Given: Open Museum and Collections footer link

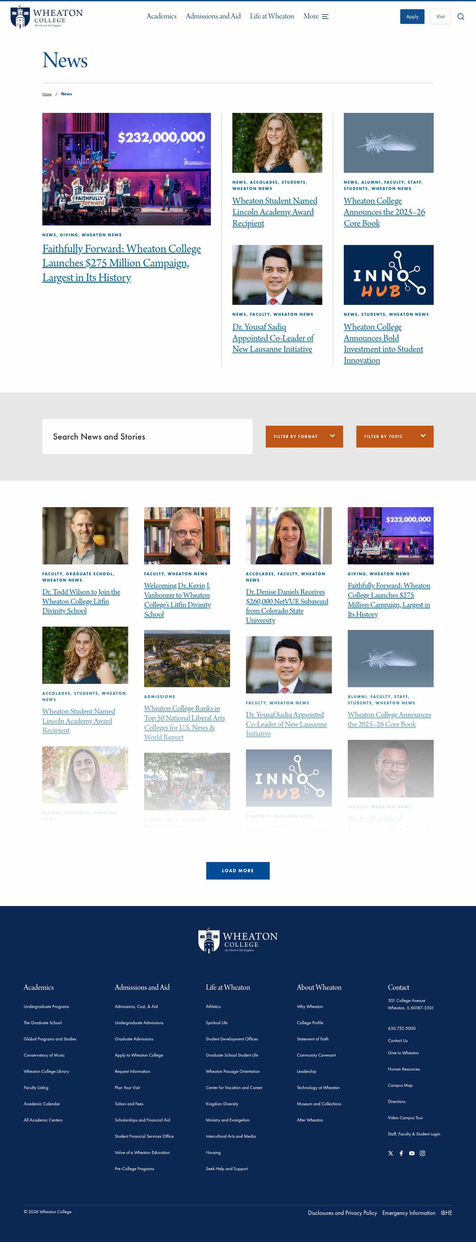Looking at the screenshot, I should [319, 1104].
